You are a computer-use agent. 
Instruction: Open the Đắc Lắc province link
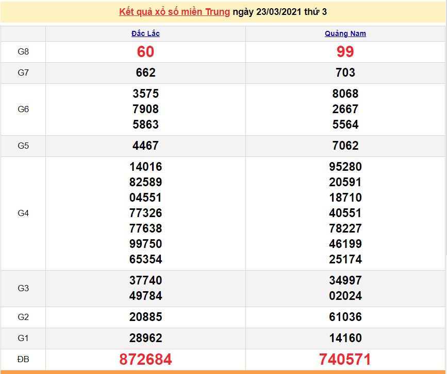pos(145,33)
